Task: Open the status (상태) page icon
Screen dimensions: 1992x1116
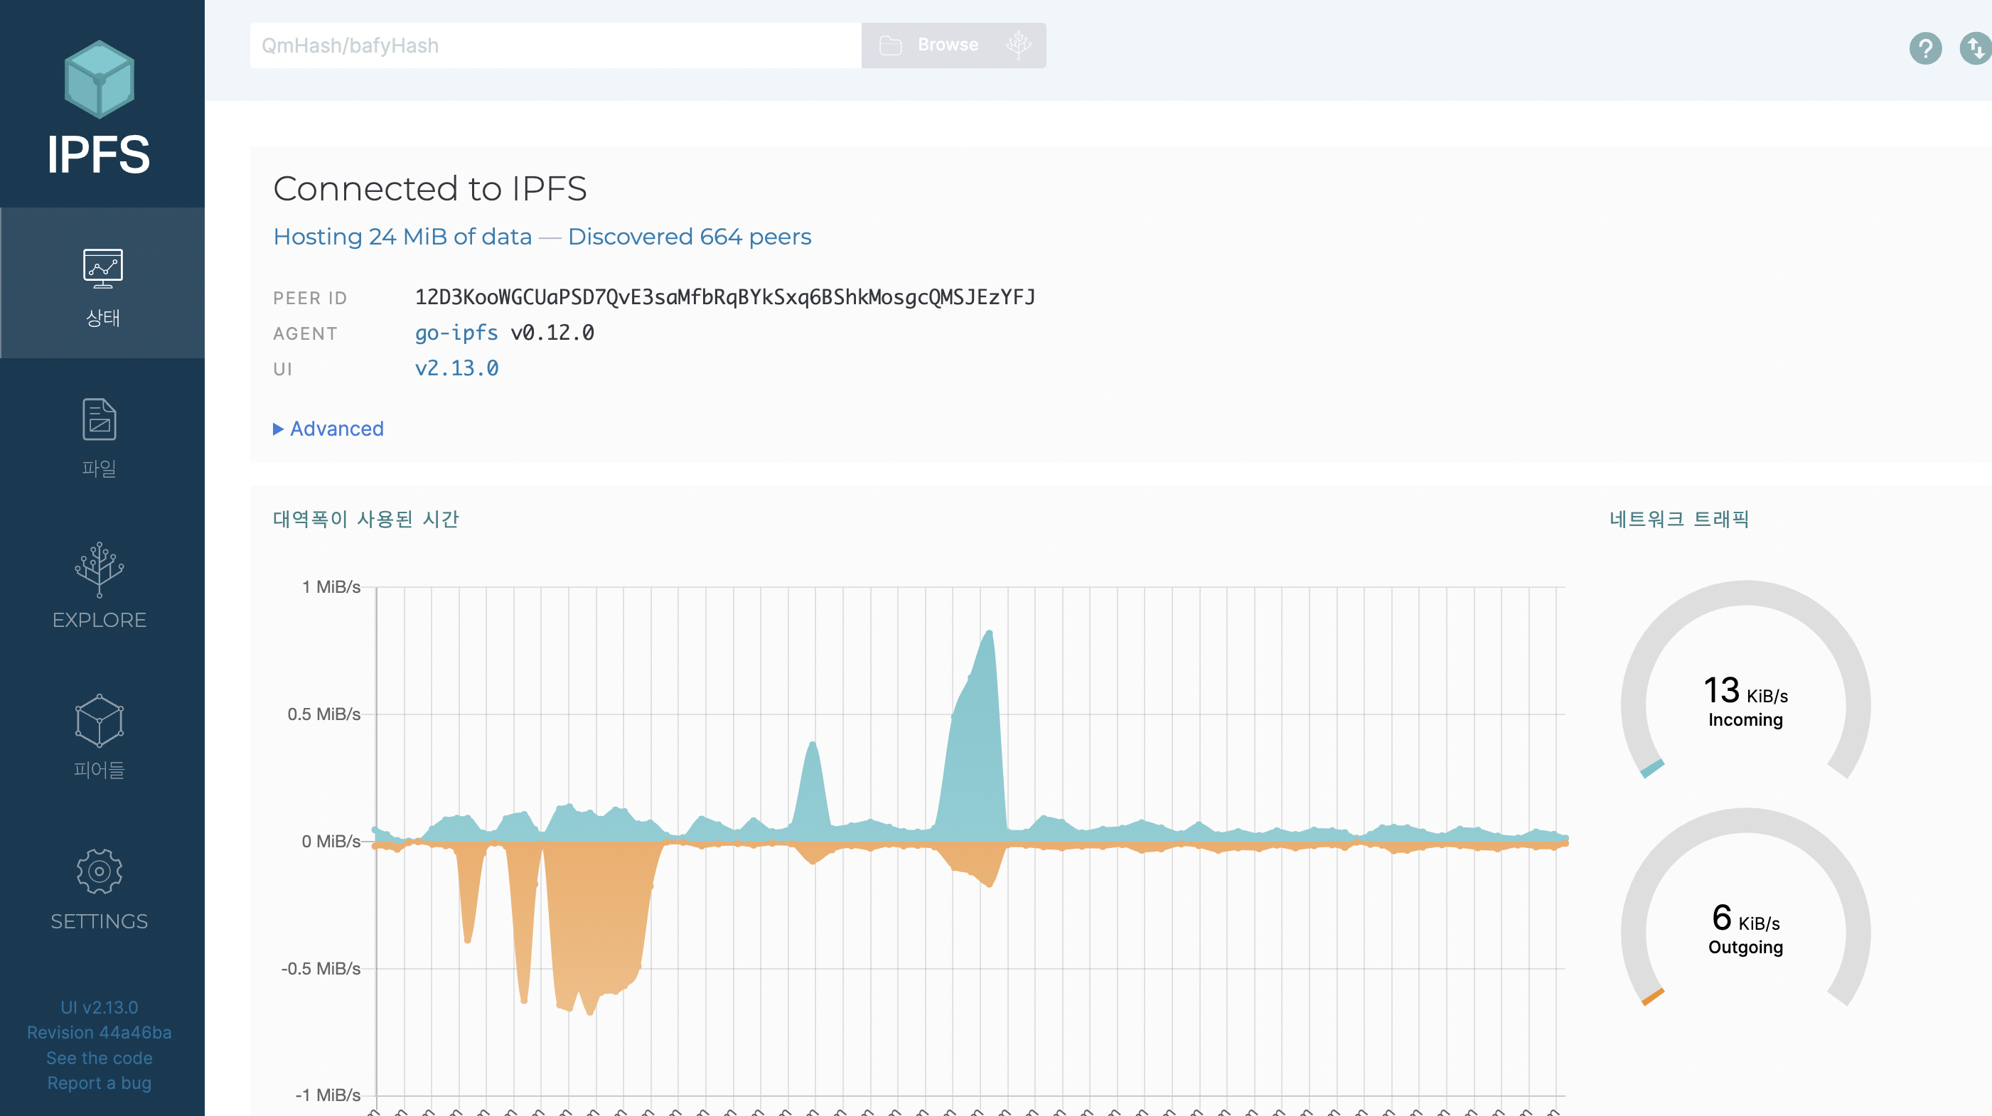Action: pyautogui.click(x=102, y=269)
